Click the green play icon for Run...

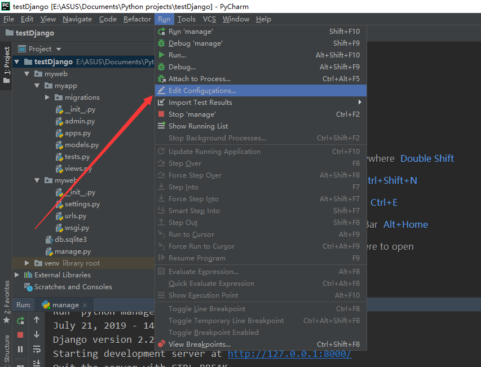[x=161, y=55]
